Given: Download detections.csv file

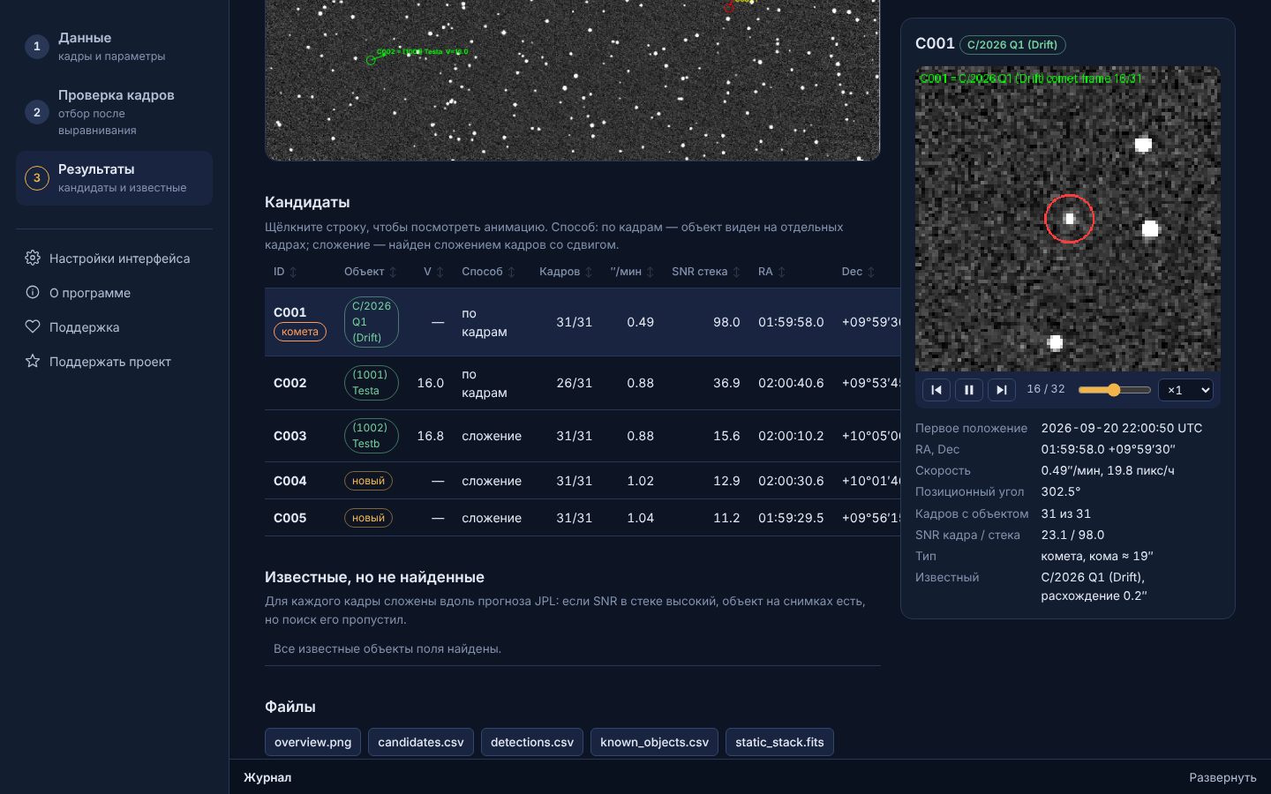Looking at the screenshot, I should (x=532, y=742).
